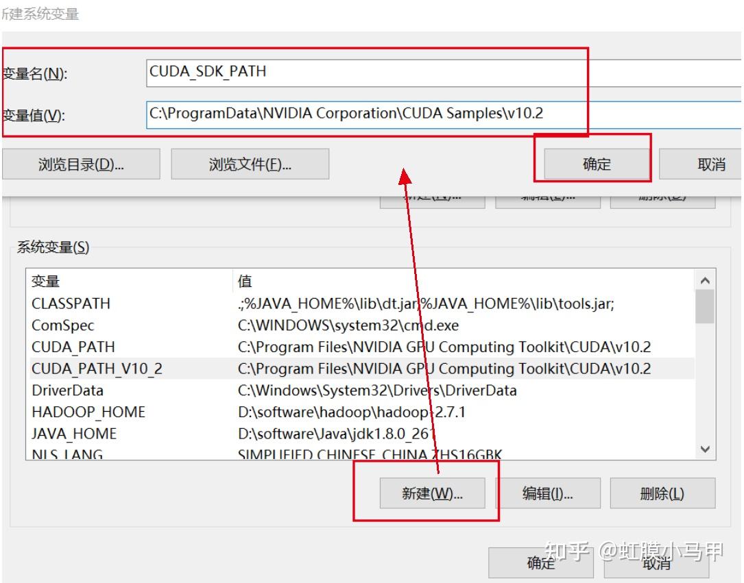The width and height of the screenshot is (744, 583).
Task: Confirm the new variable with 确定
Action: [x=594, y=161]
